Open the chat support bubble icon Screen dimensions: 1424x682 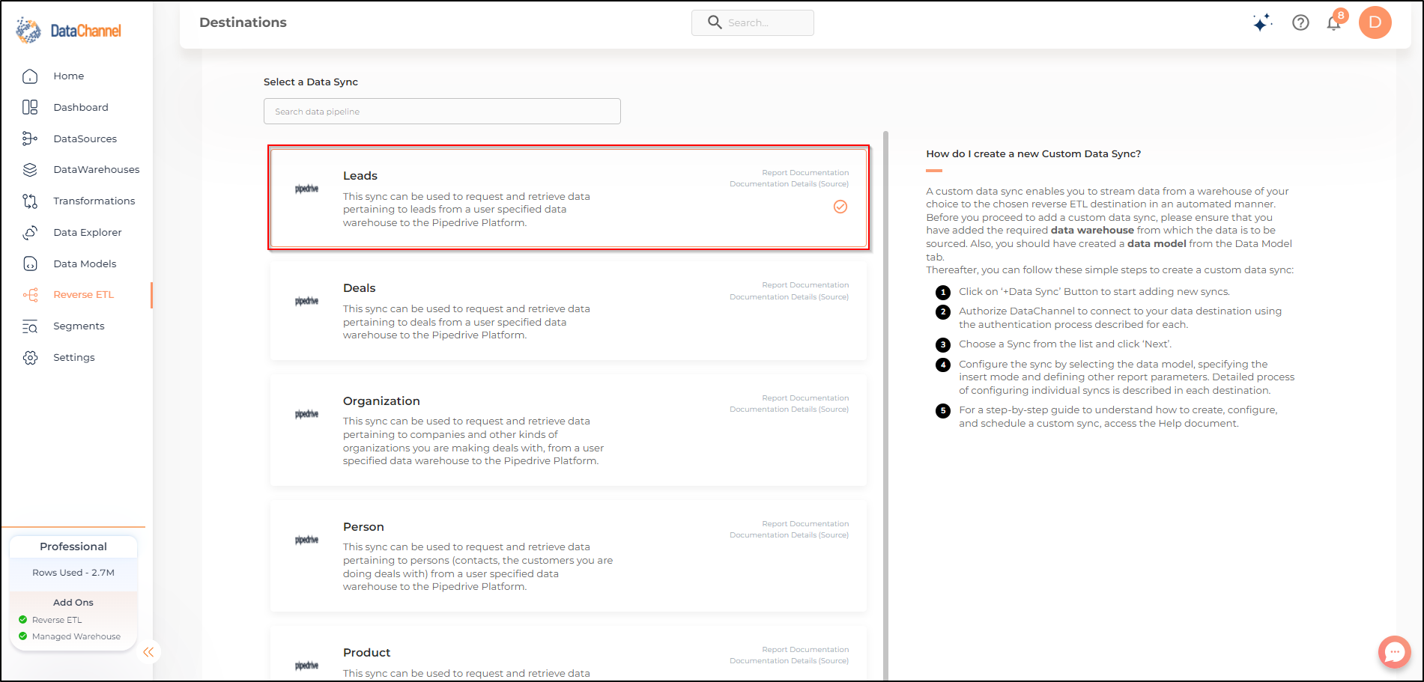coord(1394,651)
